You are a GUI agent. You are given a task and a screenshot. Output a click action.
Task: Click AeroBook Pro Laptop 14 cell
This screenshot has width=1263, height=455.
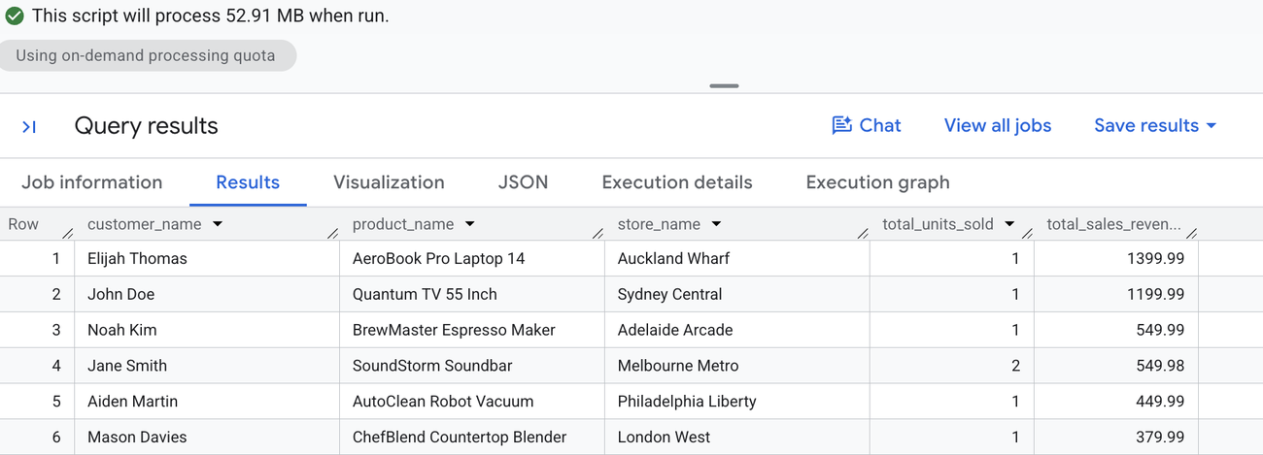click(471, 258)
